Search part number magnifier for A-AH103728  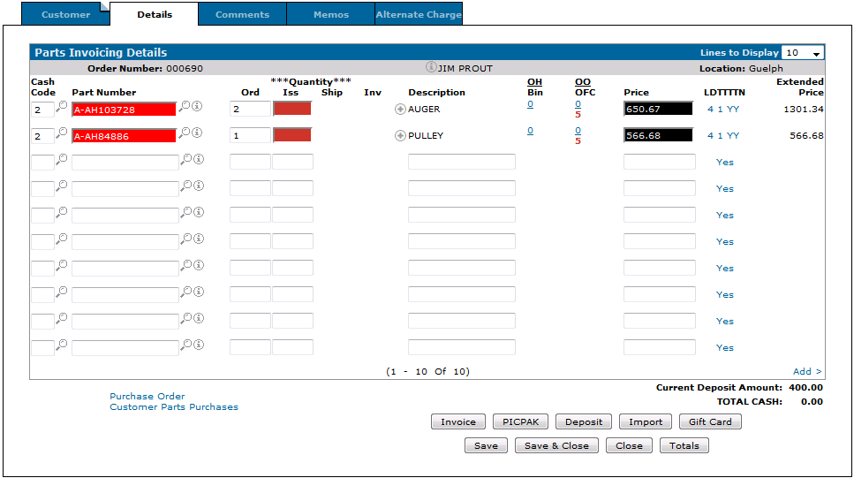(x=185, y=106)
